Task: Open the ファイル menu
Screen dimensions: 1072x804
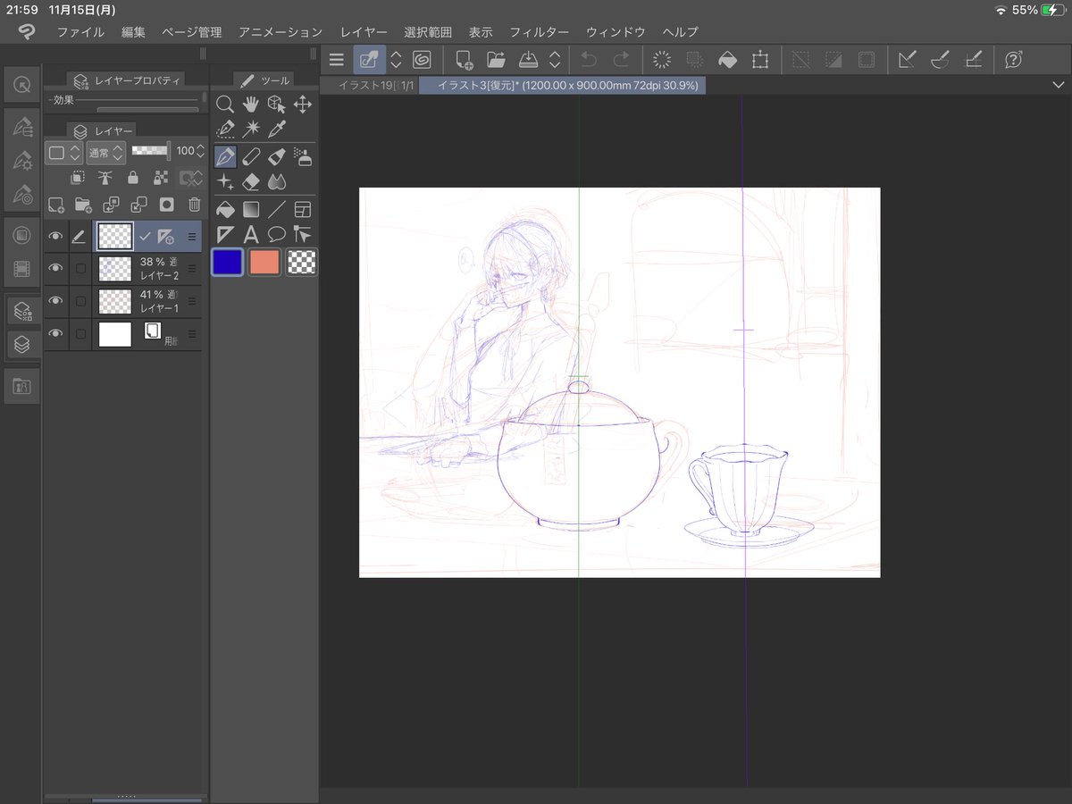Action: coord(80,31)
